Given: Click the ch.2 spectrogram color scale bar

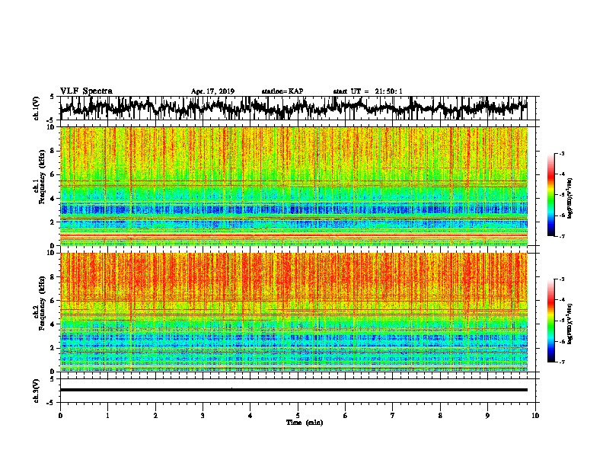Looking at the screenshot, I should 550,321.
